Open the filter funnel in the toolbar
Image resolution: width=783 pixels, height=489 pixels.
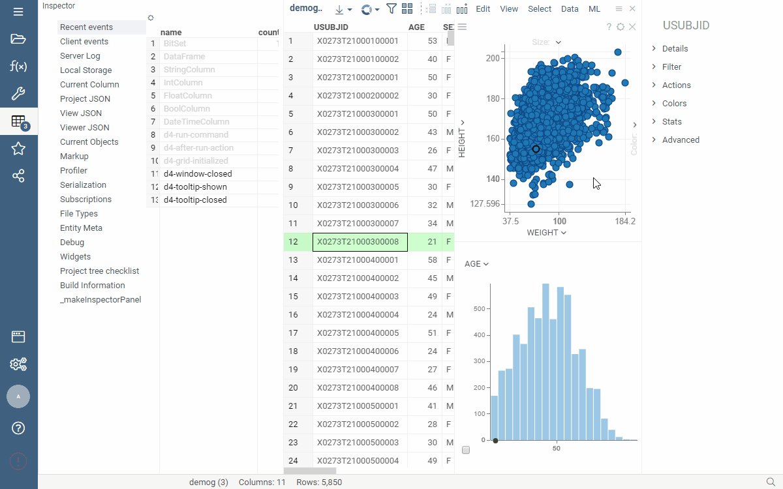(x=391, y=9)
